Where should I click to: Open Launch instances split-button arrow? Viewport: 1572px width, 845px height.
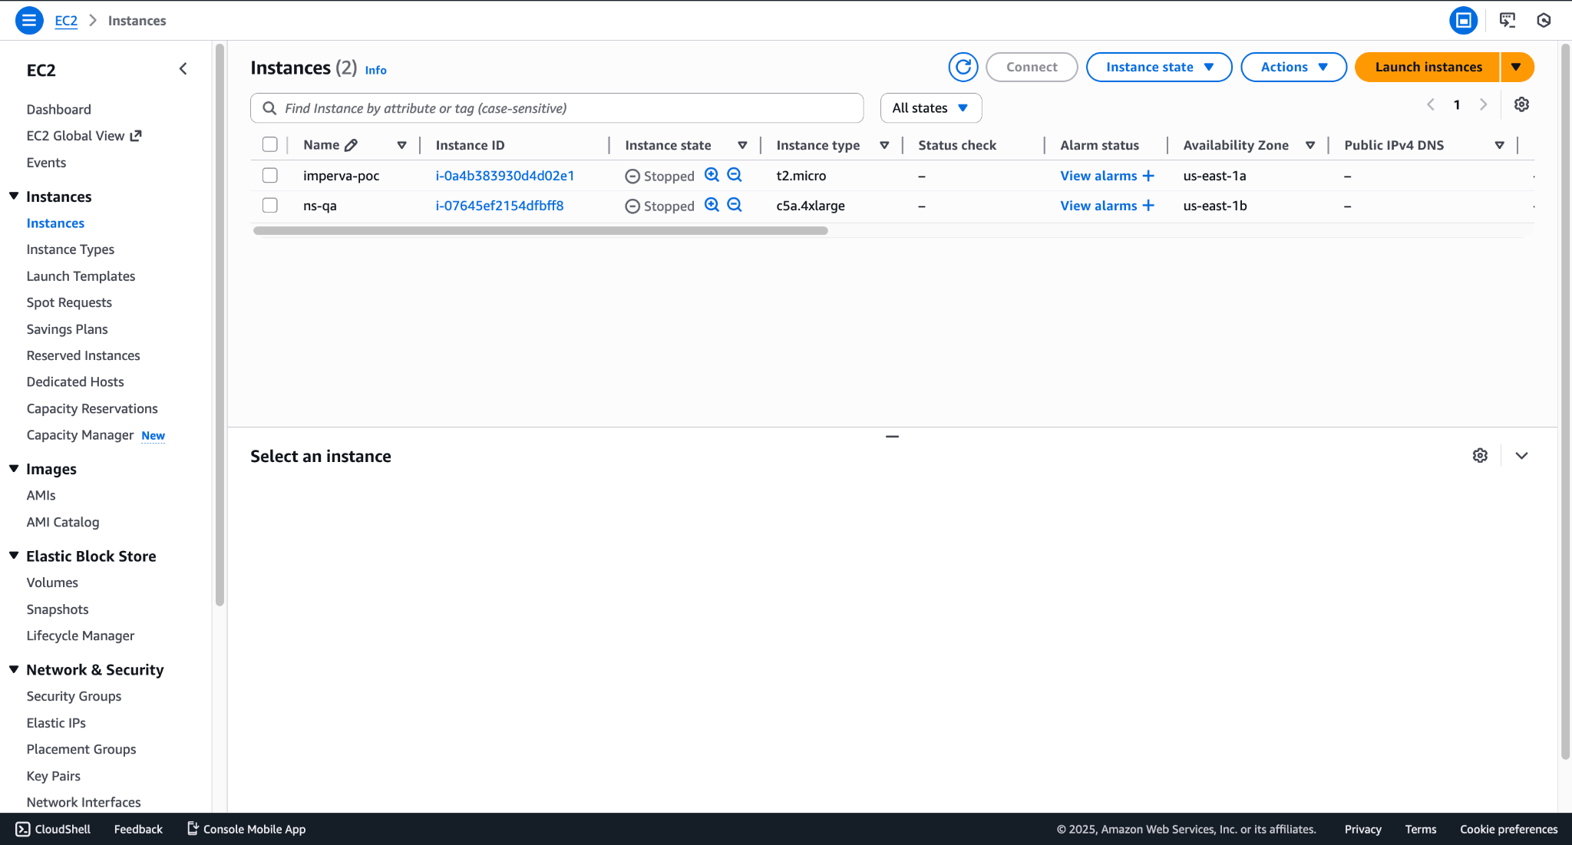click(1517, 67)
